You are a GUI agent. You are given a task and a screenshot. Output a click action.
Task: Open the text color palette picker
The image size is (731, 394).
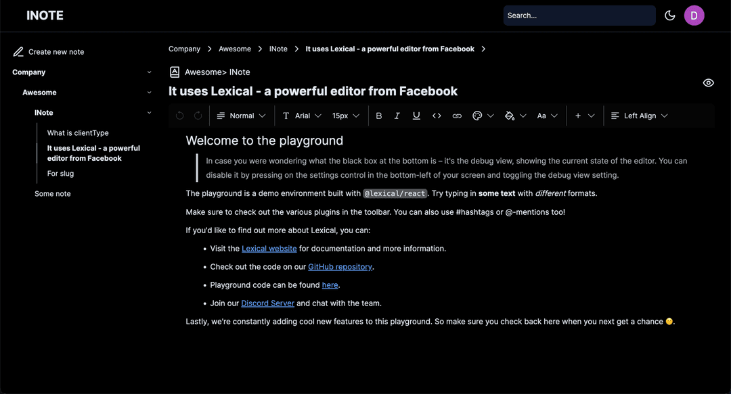[483, 116]
